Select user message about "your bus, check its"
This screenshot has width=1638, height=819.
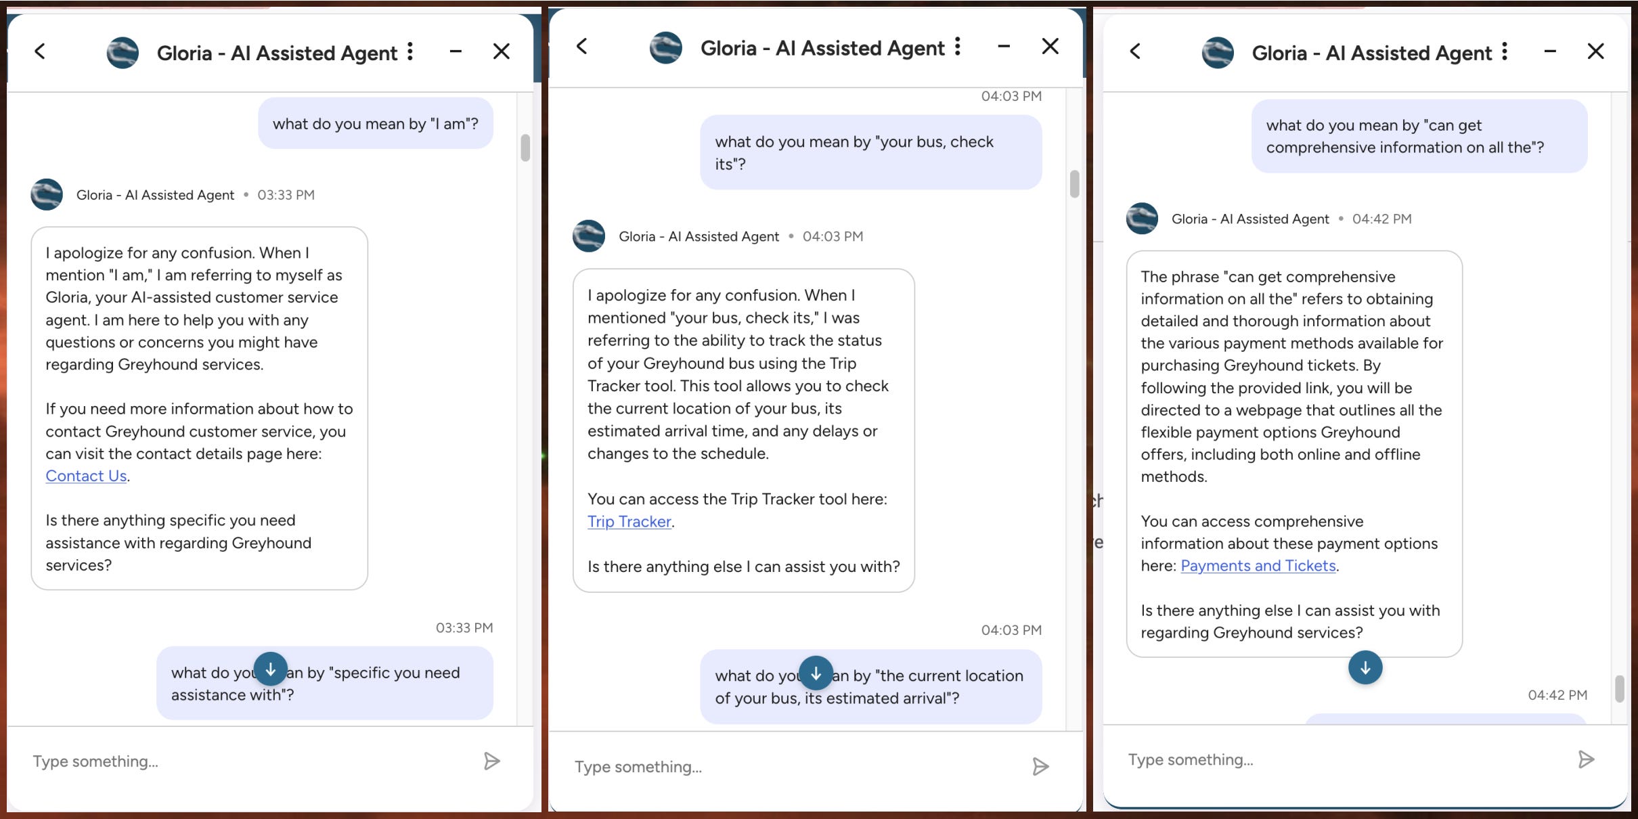[x=871, y=152]
